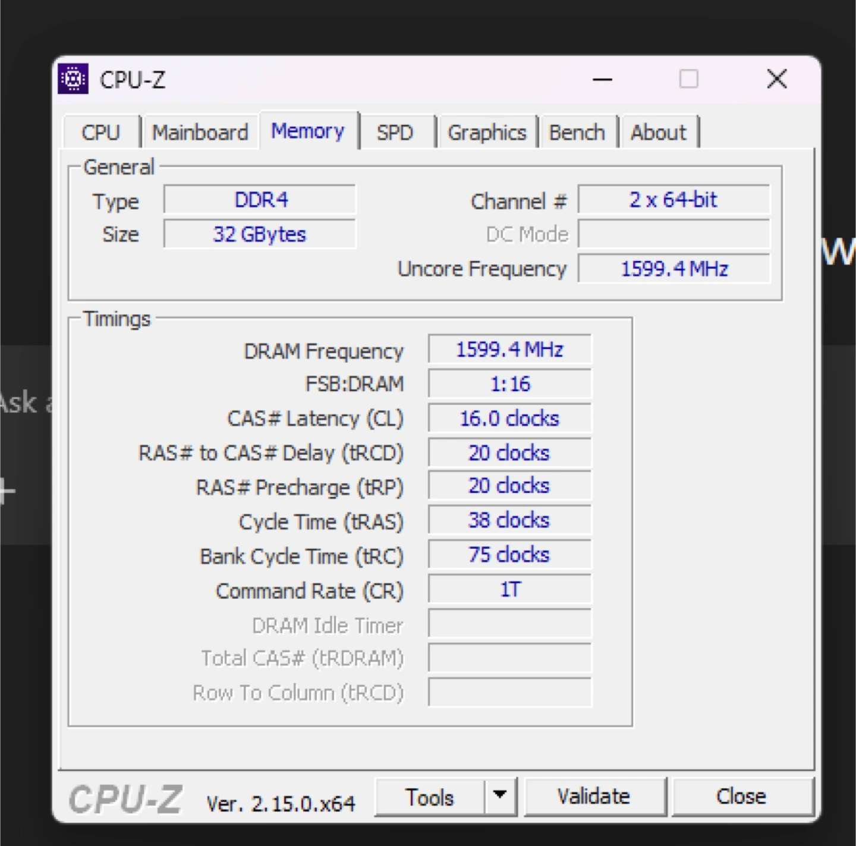Click the CPU-Z app icon in title bar
The height and width of the screenshot is (846, 856).
[x=73, y=79]
